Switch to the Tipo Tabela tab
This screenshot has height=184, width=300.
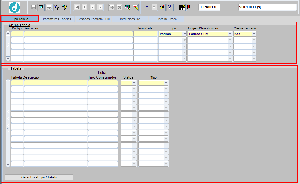20,19
